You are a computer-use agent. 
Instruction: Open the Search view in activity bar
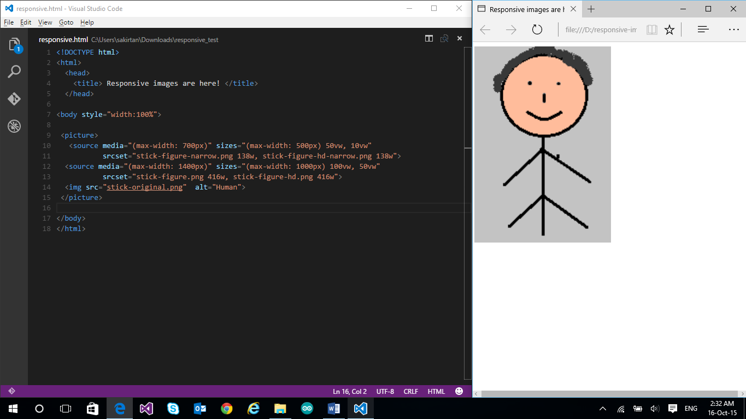[14, 72]
